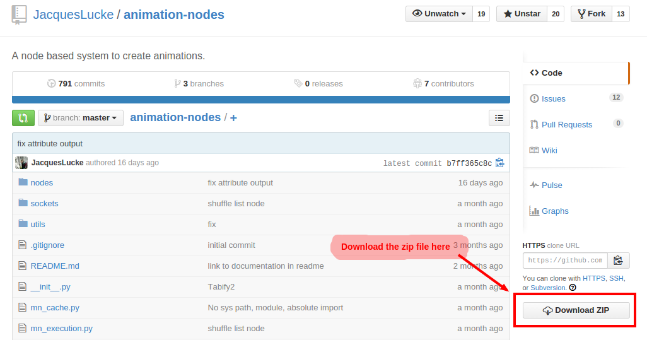Open the __init__.py file
This screenshot has height=340, width=647.
[x=50, y=287]
